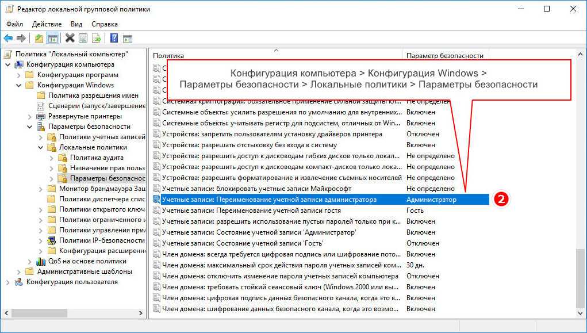Click the Export List toolbar icon
Viewport: 587px width, 333px height.
96,38
